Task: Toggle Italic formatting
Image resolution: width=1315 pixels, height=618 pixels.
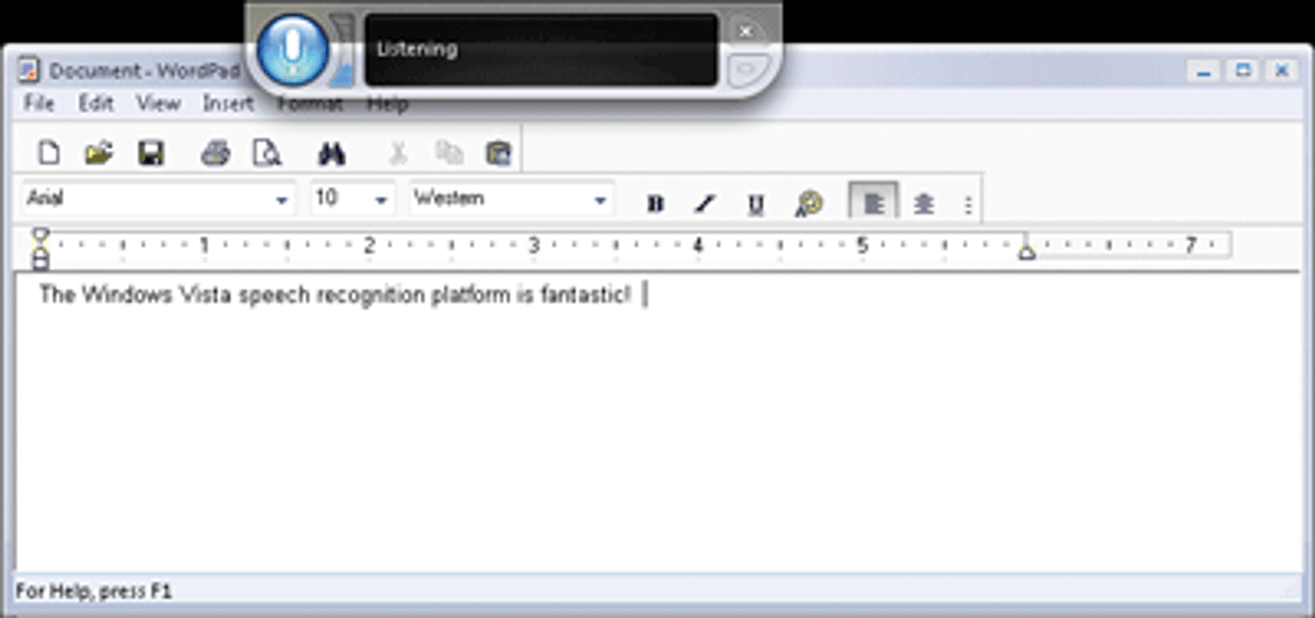Action: click(x=705, y=204)
